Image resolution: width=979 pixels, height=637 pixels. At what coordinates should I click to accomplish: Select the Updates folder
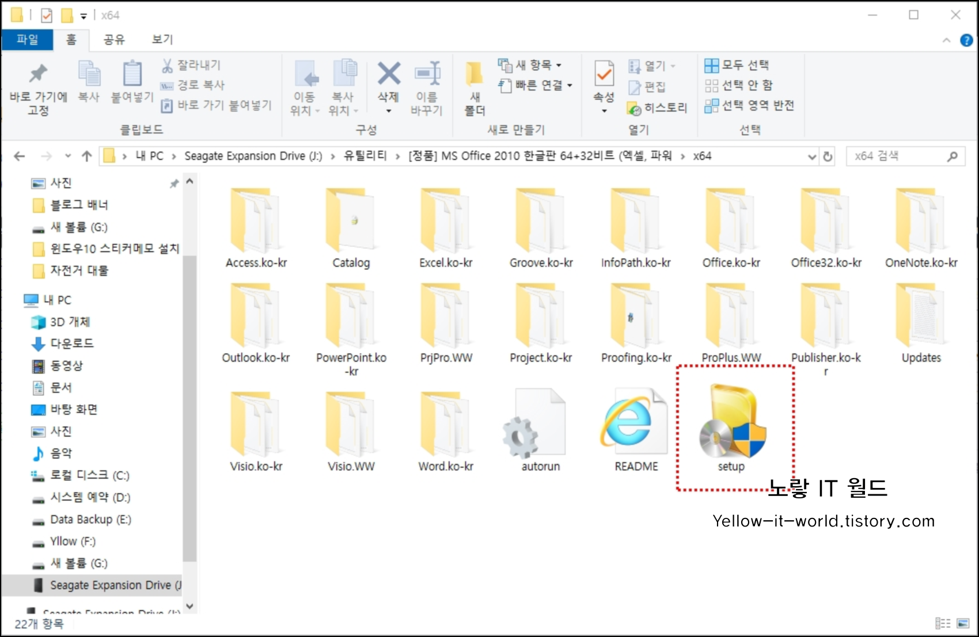pos(921,323)
